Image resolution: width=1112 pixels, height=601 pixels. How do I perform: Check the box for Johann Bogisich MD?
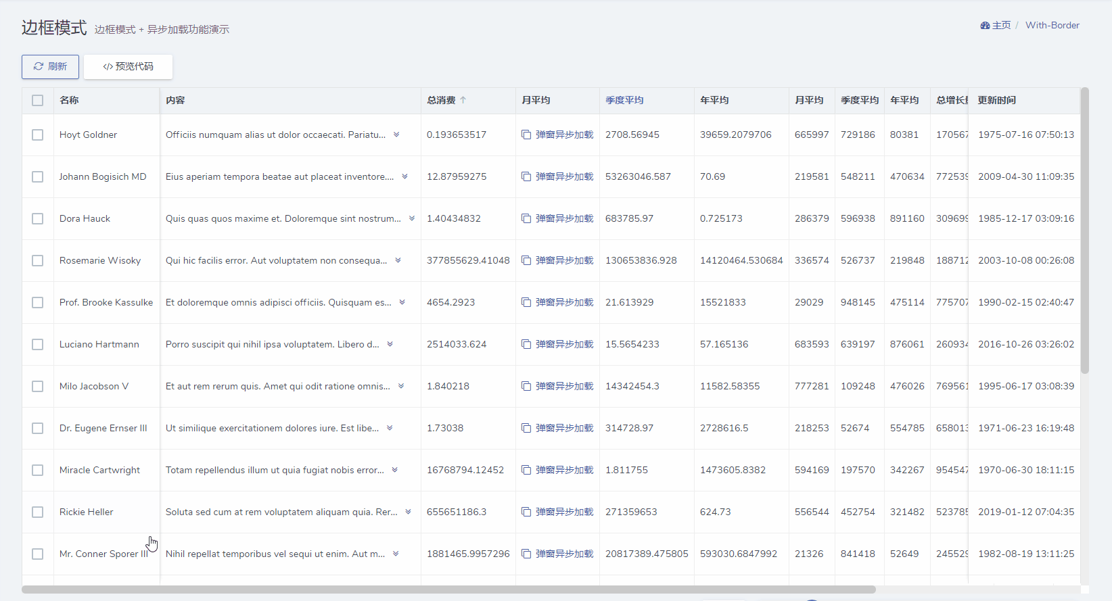(x=38, y=176)
